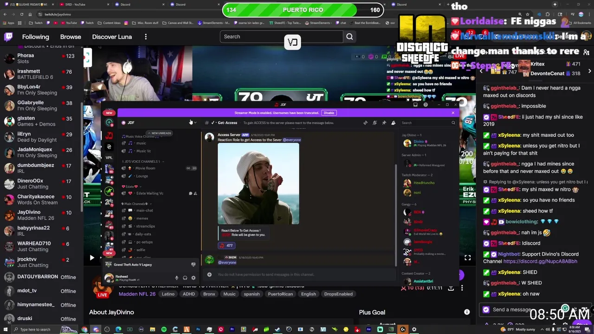This screenshot has width=594, height=334.
Task: Open Twitch home via the logo
Action: pyautogui.click(x=8, y=37)
